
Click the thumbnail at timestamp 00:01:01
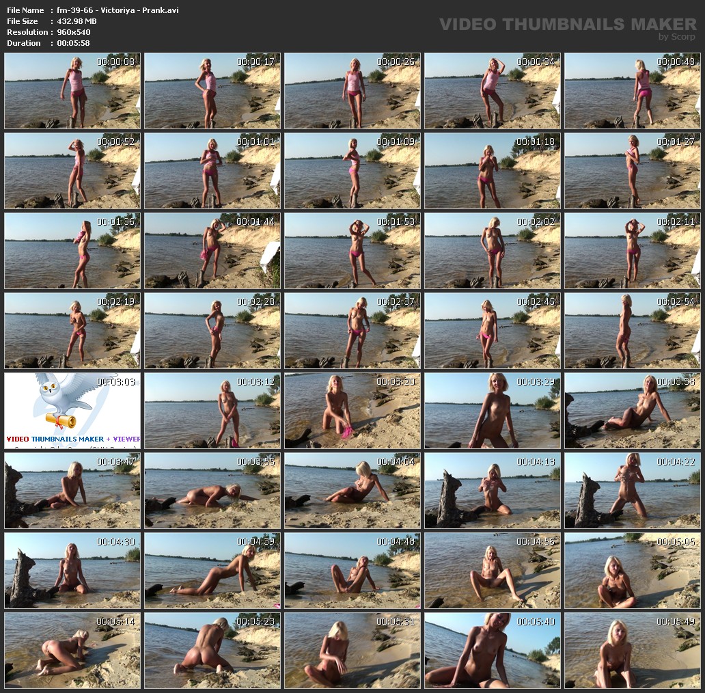tap(212, 171)
